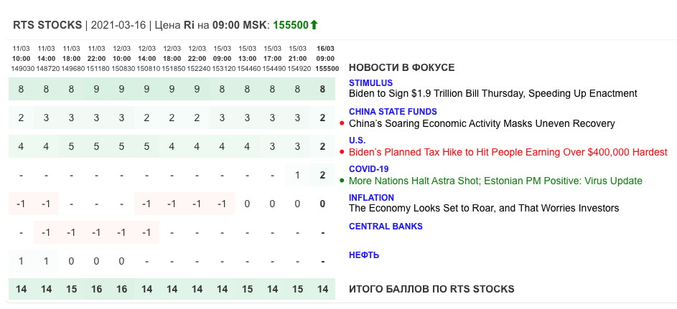Viewport: 677px width, 309px height.
Task: Go to the INFLATION category
Action: [x=371, y=198]
